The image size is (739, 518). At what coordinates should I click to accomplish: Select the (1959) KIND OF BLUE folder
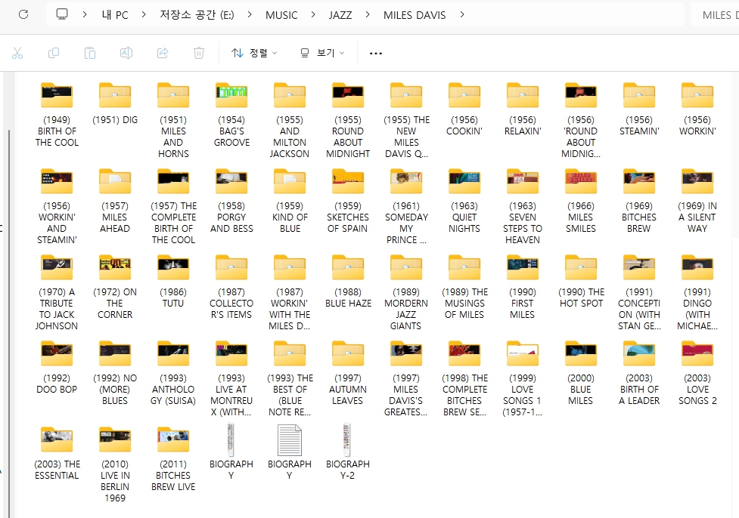click(x=290, y=182)
